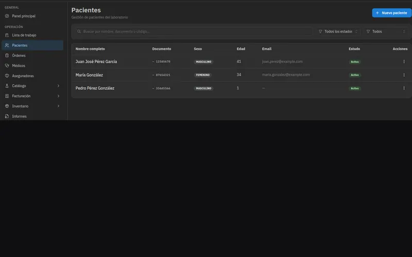Click the Activo badge for Juan José

355,62
